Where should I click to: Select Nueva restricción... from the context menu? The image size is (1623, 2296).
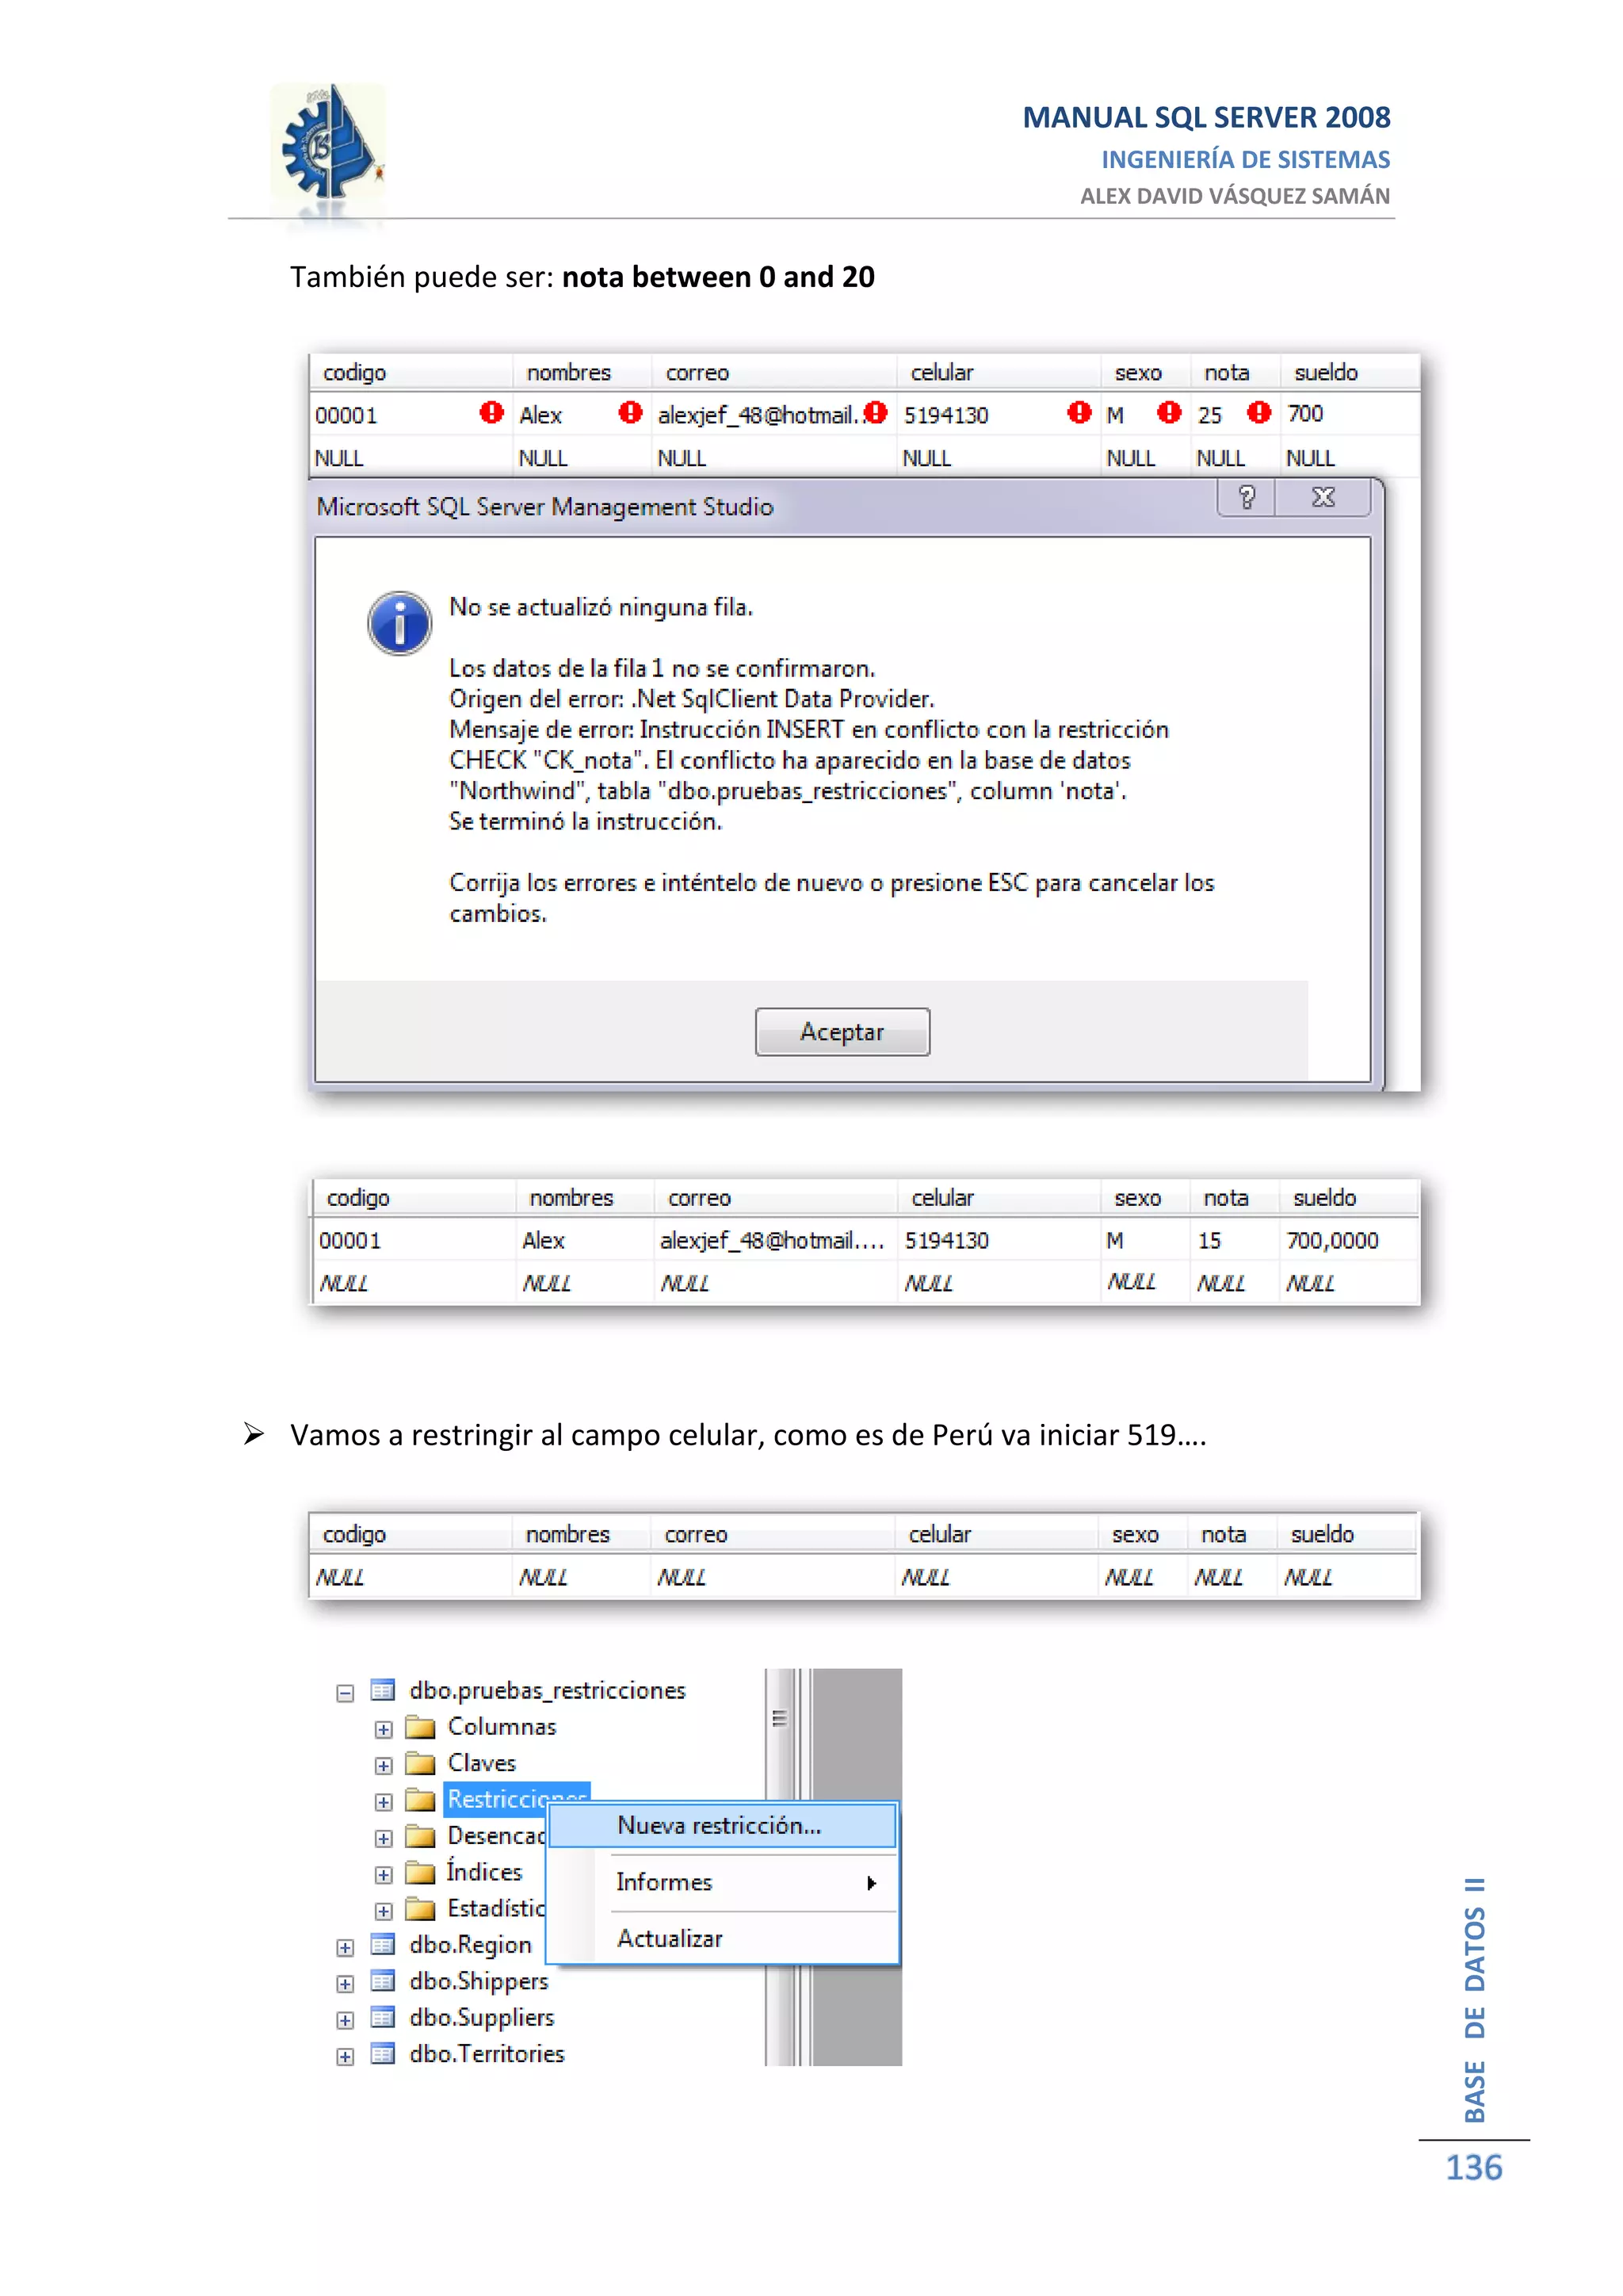[722, 1825]
